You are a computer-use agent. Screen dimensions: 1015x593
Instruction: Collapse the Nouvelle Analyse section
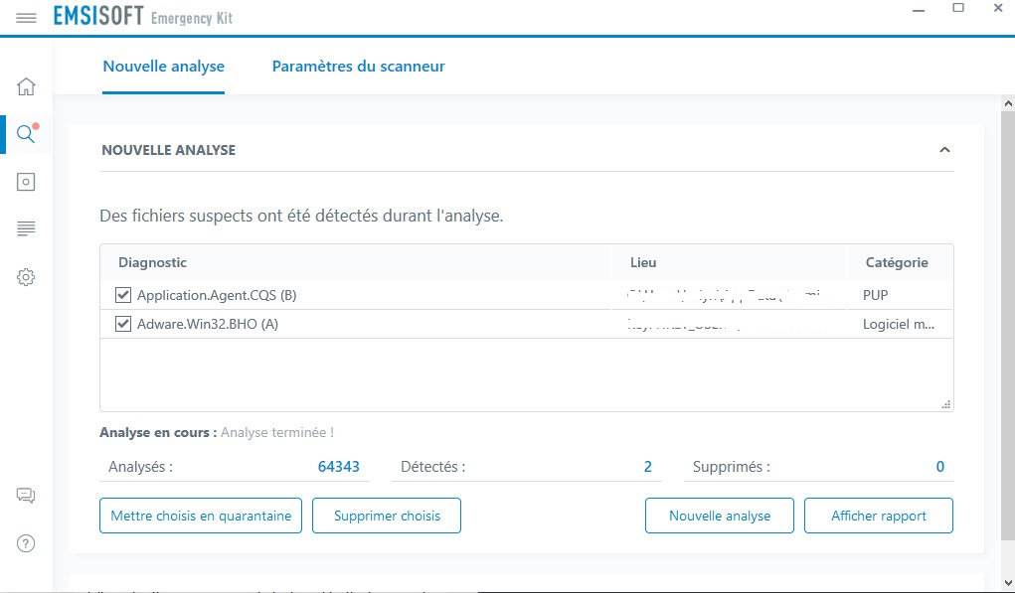[x=944, y=150]
